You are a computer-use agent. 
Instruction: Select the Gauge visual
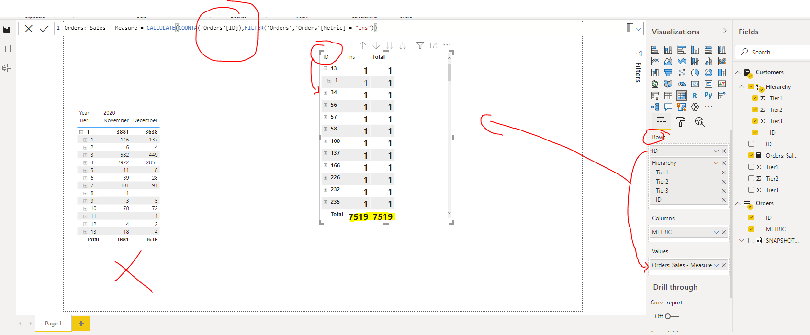tap(682, 84)
